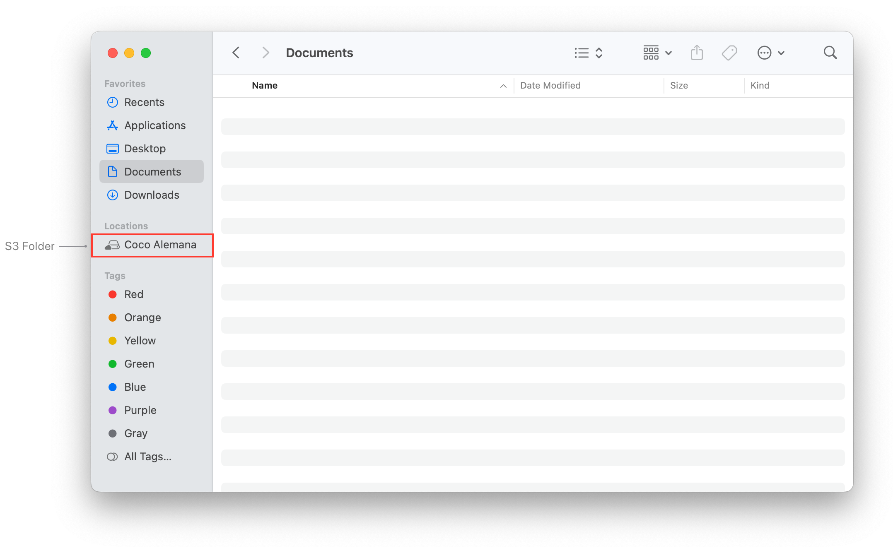893x553 pixels.
Task: Navigate back with the left arrow
Action: coord(236,53)
